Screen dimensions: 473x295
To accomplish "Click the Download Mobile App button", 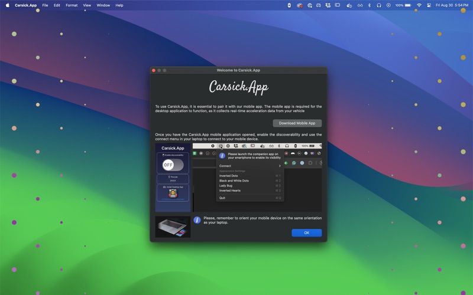I will coord(297,123).
